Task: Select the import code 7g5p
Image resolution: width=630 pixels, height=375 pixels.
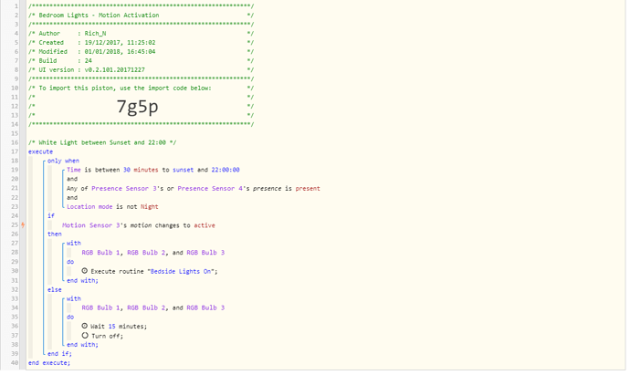Action: (x=137, y=107)
